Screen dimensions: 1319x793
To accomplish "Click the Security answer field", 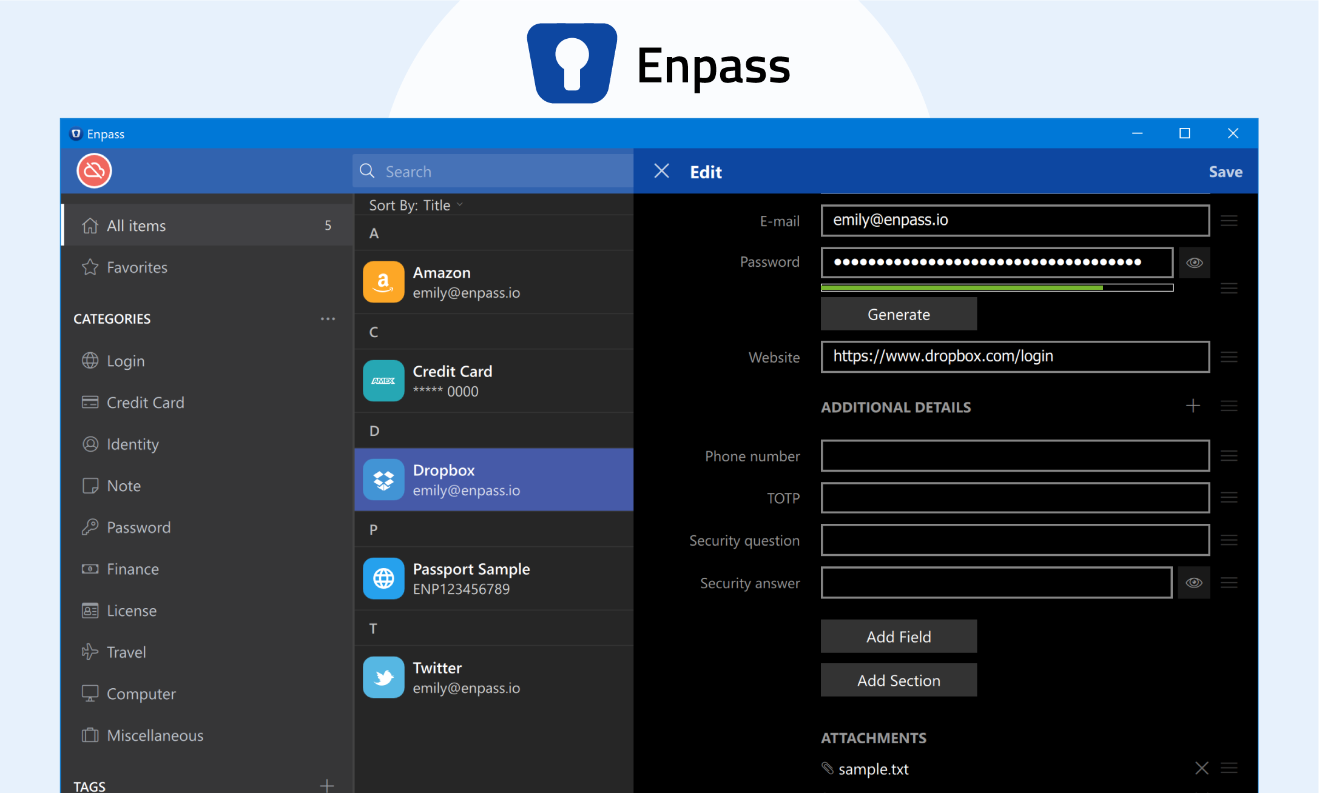I will 996,583.
